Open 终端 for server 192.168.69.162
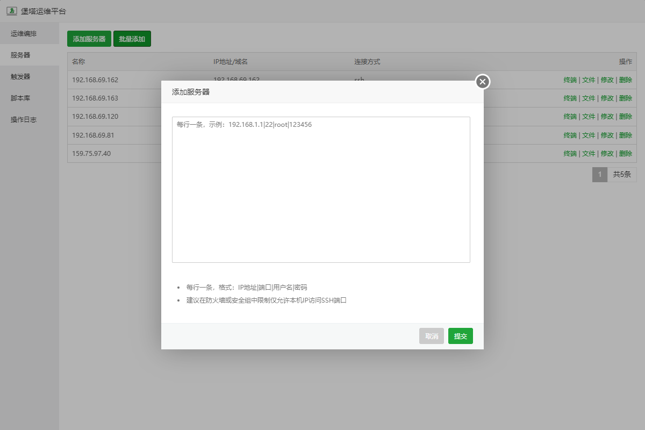Image resolution: width=645 pixels, height=430 pixels. (x=570, y=80)
